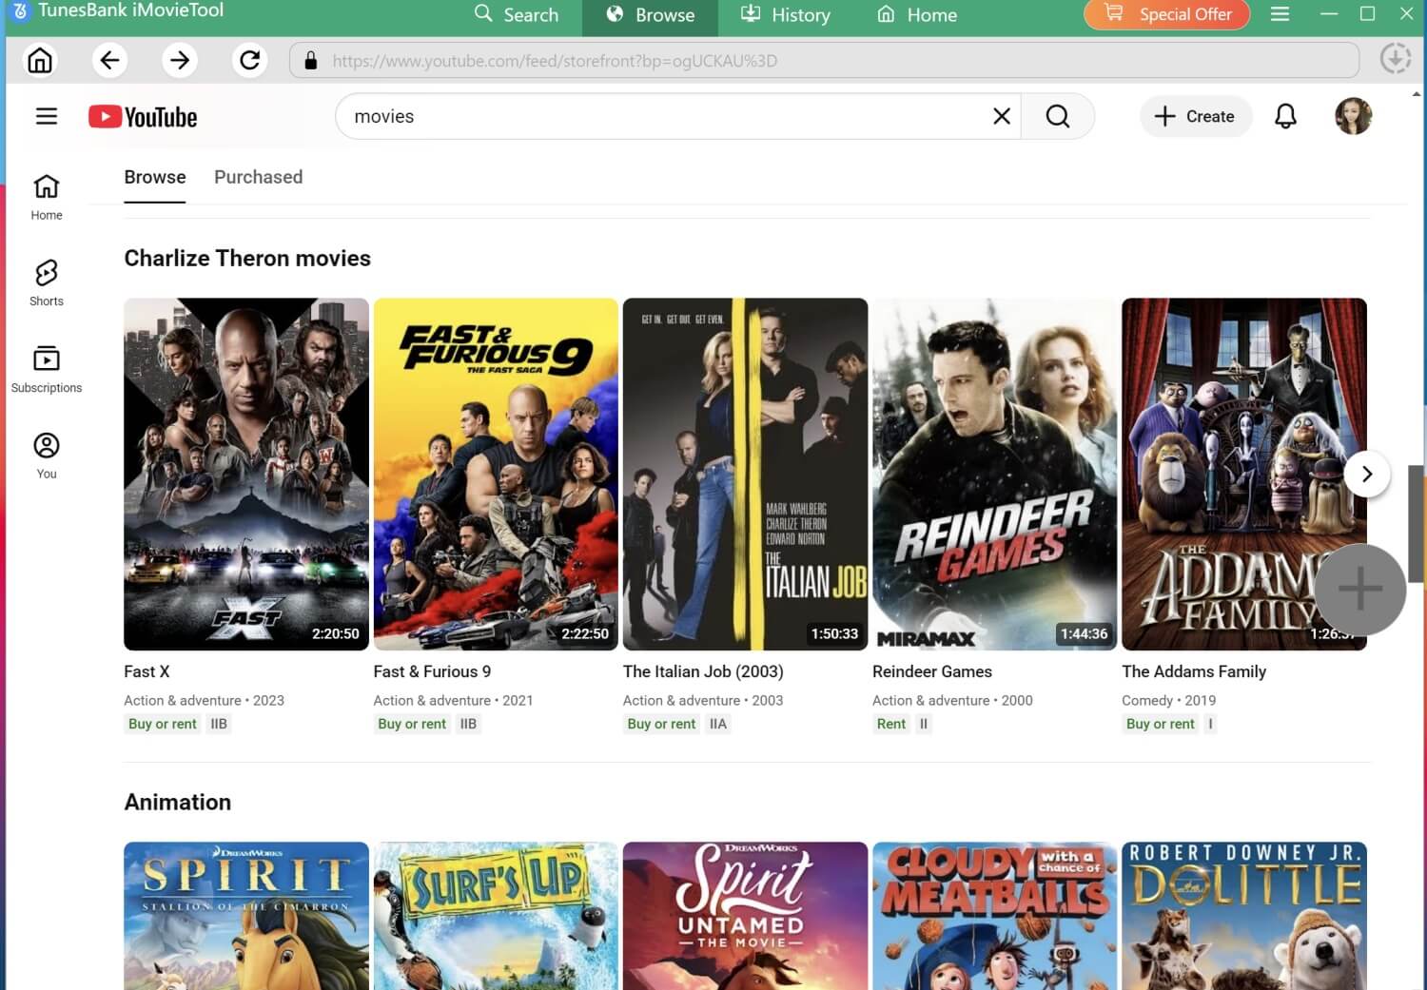Open the Spirit Untamed poster

[x=745, y=916]
